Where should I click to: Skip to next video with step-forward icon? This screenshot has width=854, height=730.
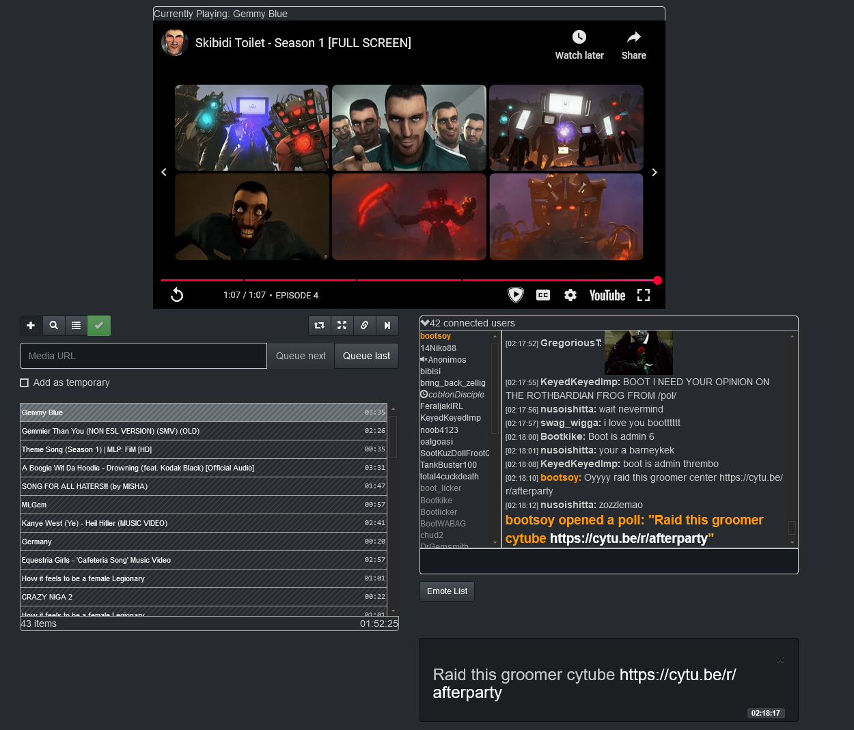[x=387, y=326]
